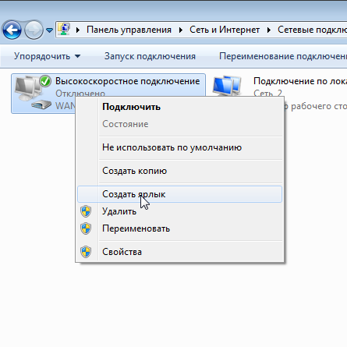Open Панель управления breadcrumb
This screenshot has height=347, width=347.
[x=129, y=30]
